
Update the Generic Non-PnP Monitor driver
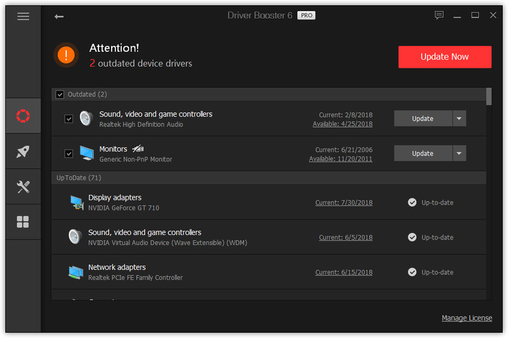(423, 153)
